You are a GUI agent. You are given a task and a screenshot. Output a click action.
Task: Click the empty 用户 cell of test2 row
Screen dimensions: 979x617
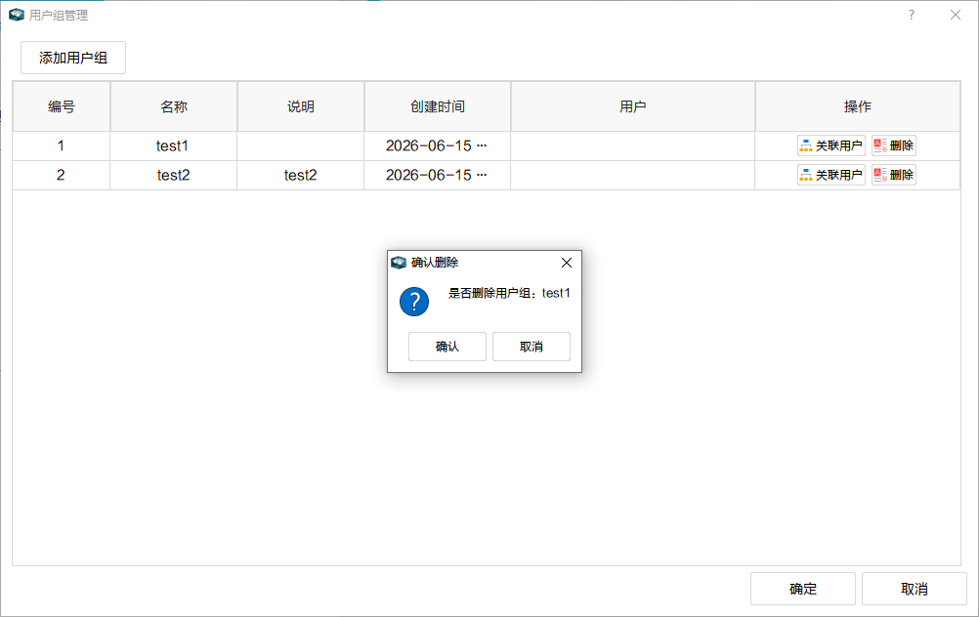point(632,176)
